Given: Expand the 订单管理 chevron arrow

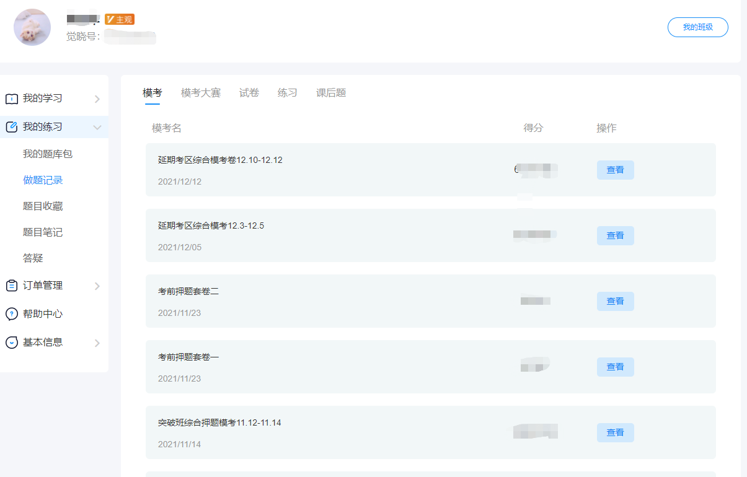Looking at the screenshot, I should (x=97, y=286).
